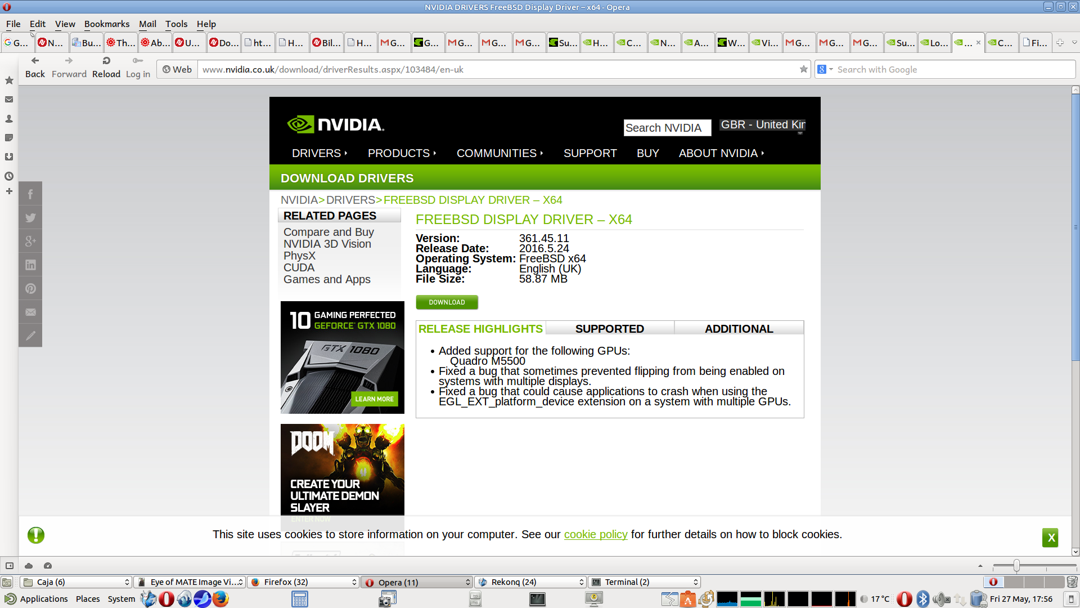Toggle Opera Turbo in status bar
Viewport: 1080px width, 608px height.
[48, 566]
